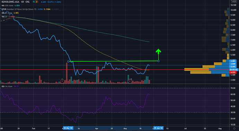239x131 pixels.
Task: Click the 05 Mar '20 date label
Action: click(x=68, y=128)
